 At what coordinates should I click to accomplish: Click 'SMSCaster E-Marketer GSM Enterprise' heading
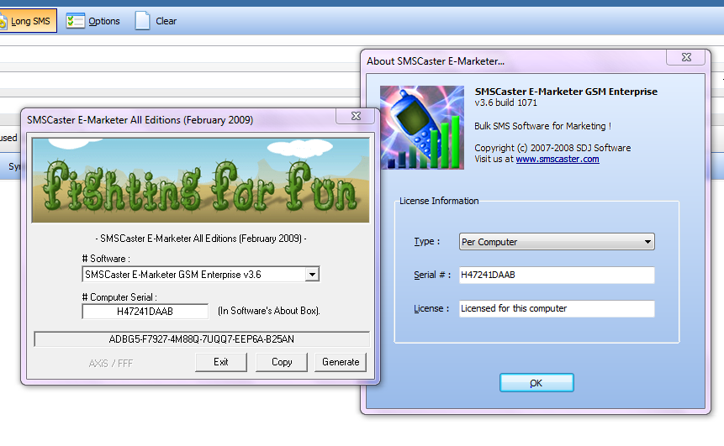pyautogui.click(x=566, y=92)
